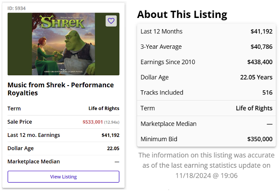Favorite the listing with the heart icon

(111, 21)
